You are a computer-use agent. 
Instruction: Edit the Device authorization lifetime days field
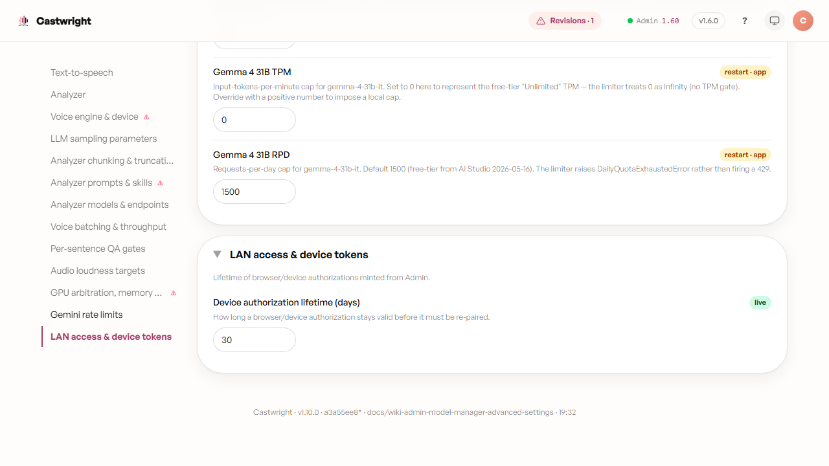255,340
